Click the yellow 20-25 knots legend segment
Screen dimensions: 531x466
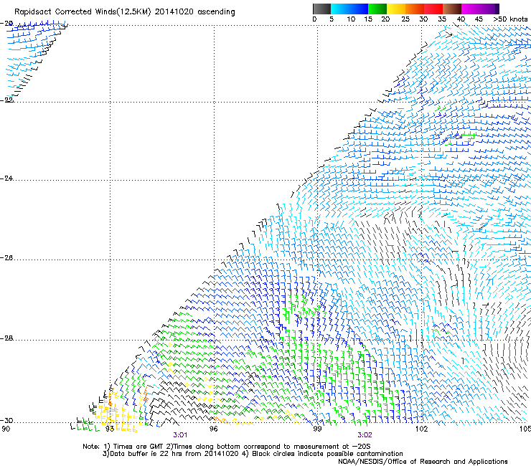click(x=396, y=9)
